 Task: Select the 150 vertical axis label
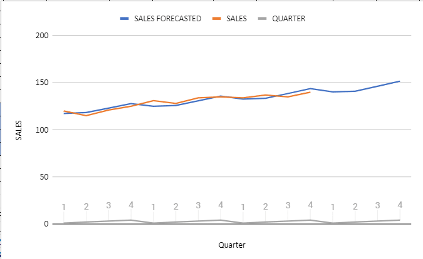click(42, 83)
